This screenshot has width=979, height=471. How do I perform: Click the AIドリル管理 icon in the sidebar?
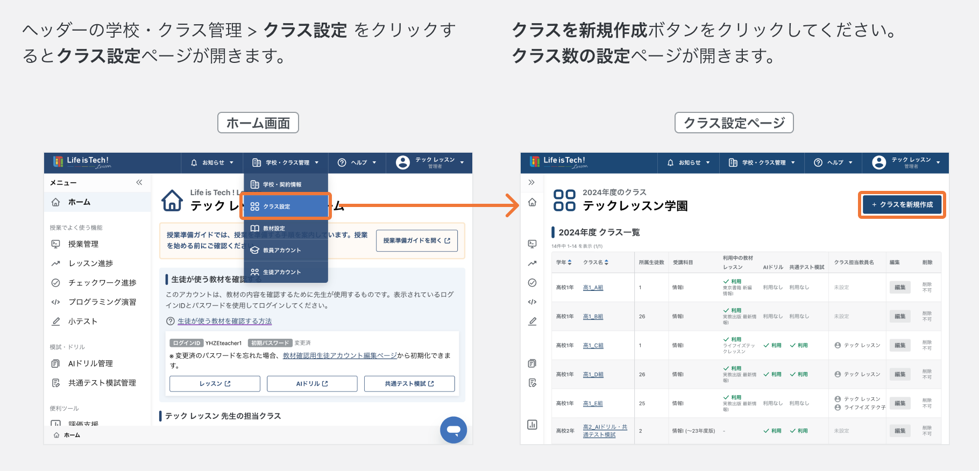[55, 363]
